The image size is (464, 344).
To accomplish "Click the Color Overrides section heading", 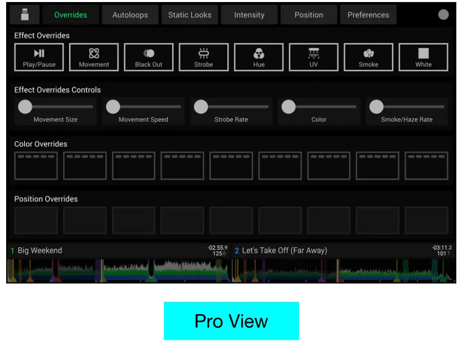I will [x=41, y=144].
